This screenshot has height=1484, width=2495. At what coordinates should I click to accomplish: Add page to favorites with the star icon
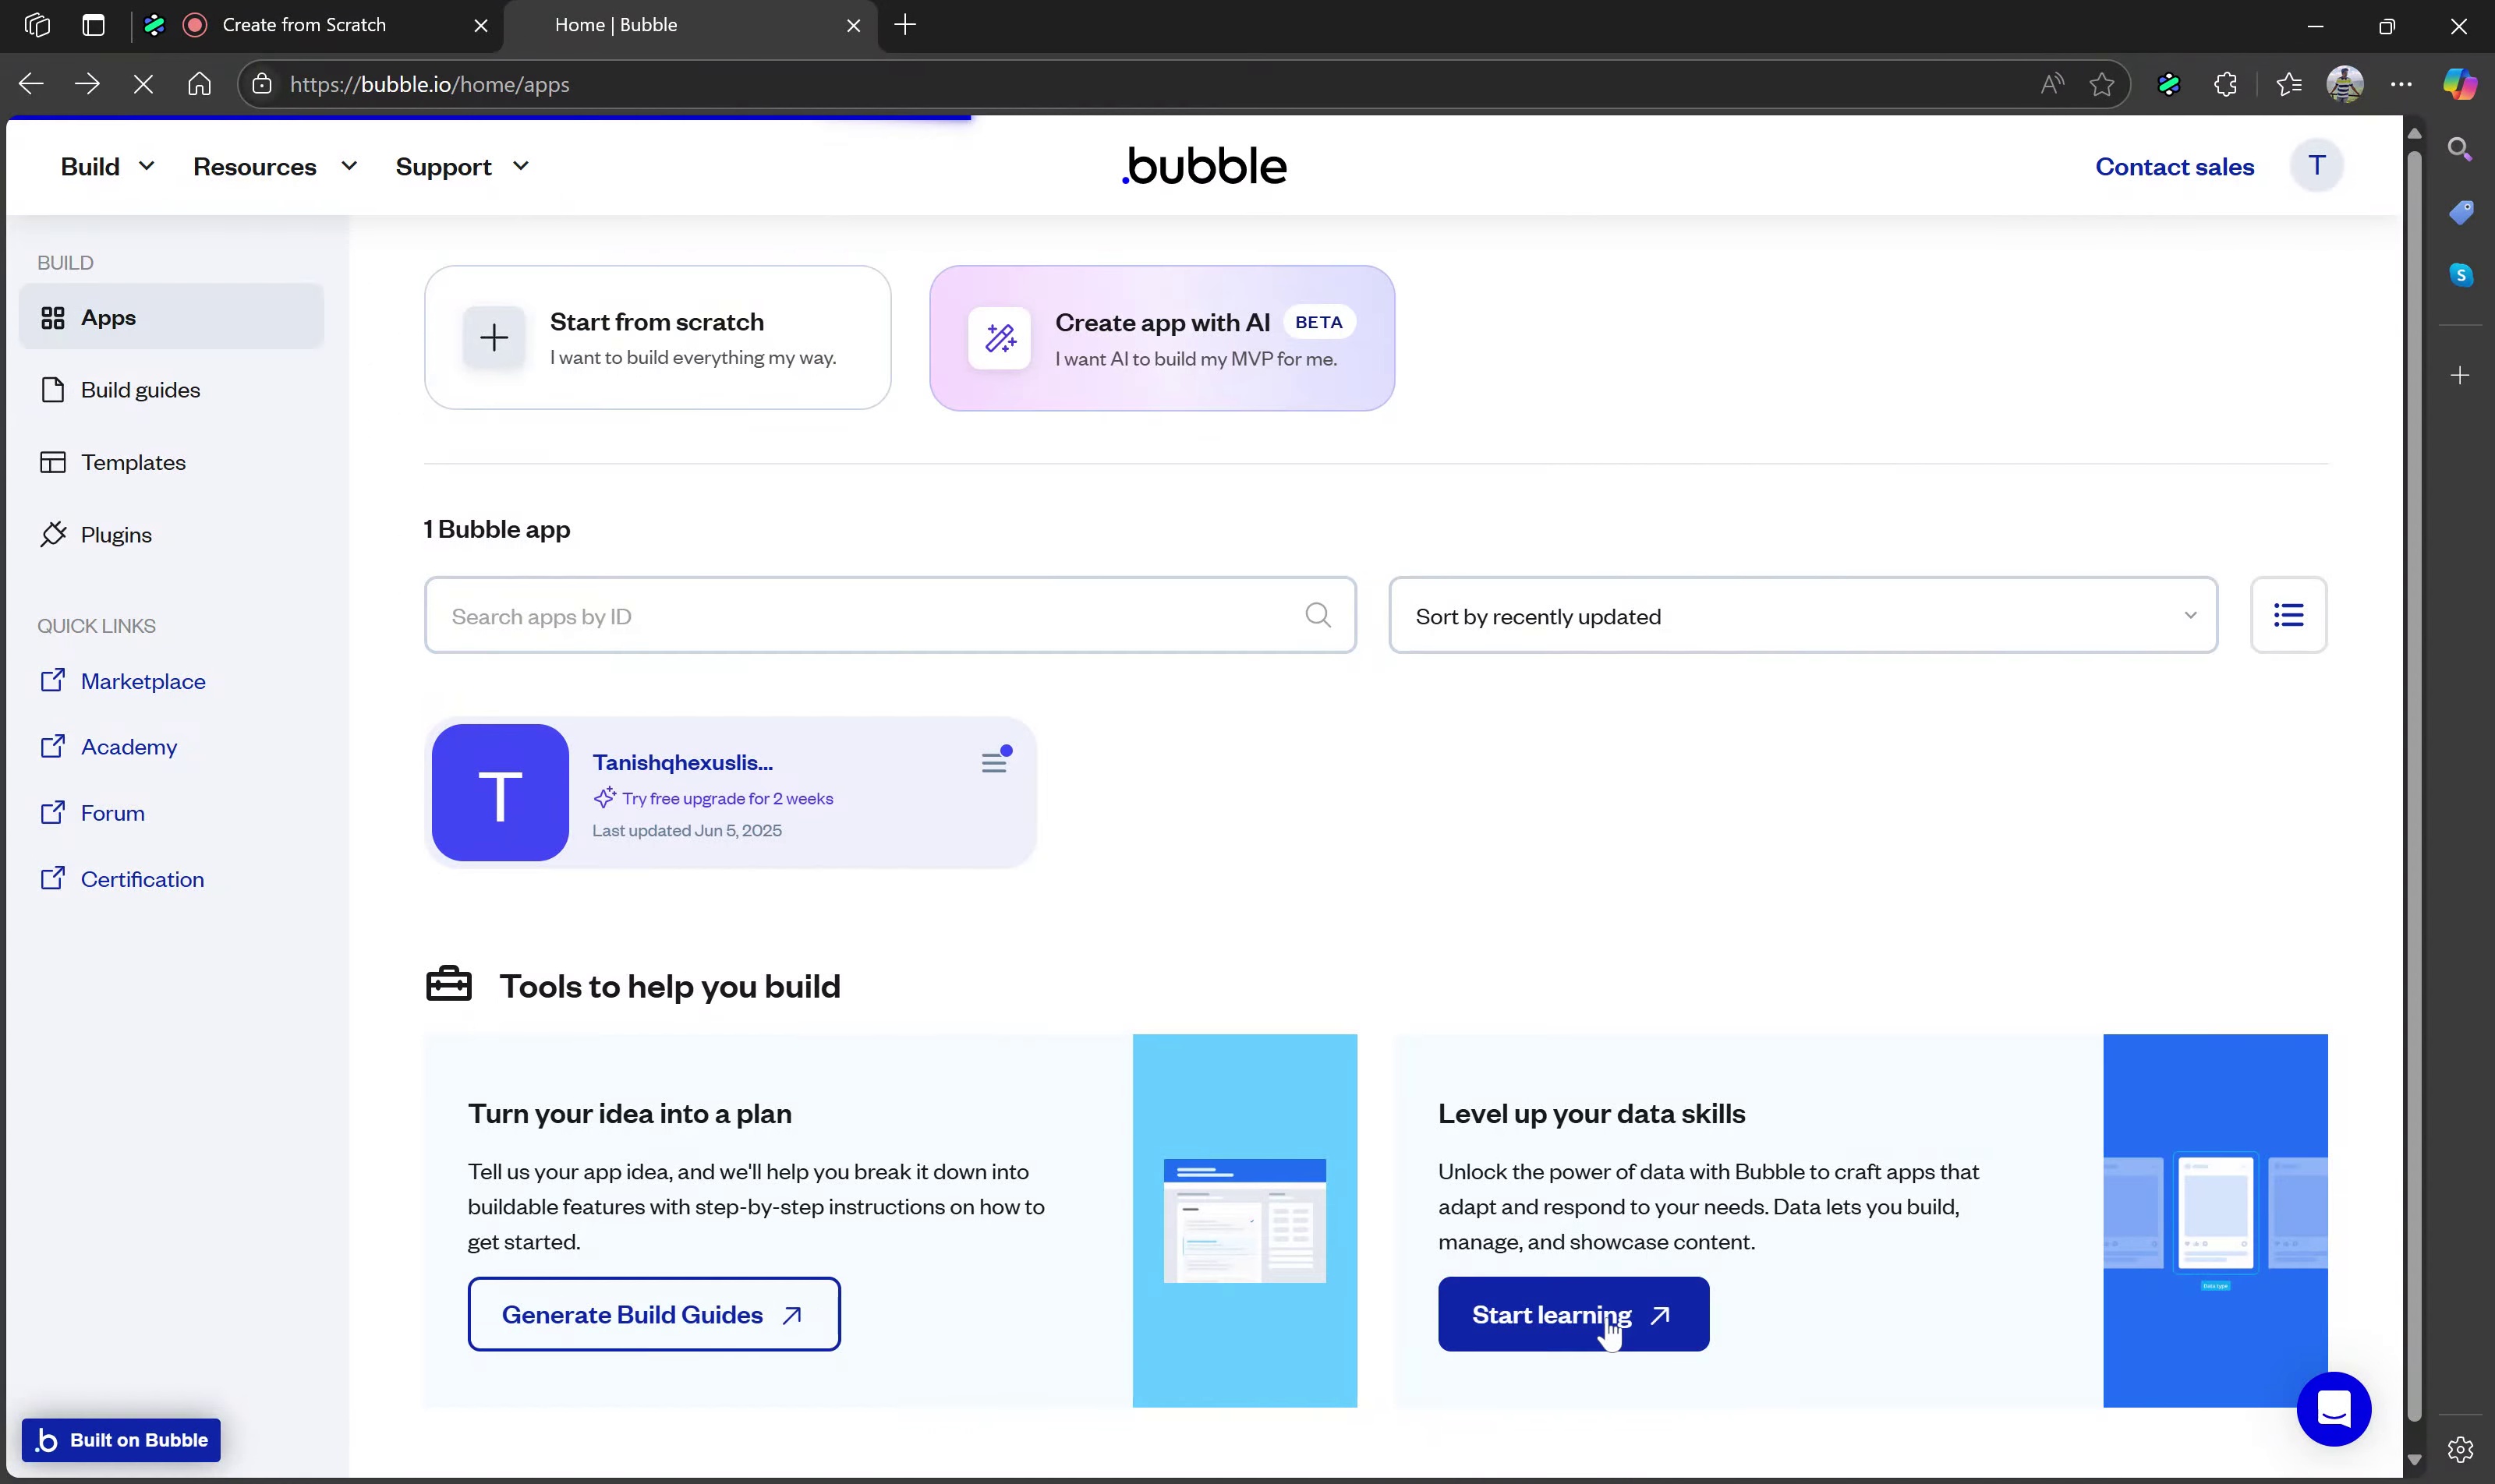click(2102, 85)
